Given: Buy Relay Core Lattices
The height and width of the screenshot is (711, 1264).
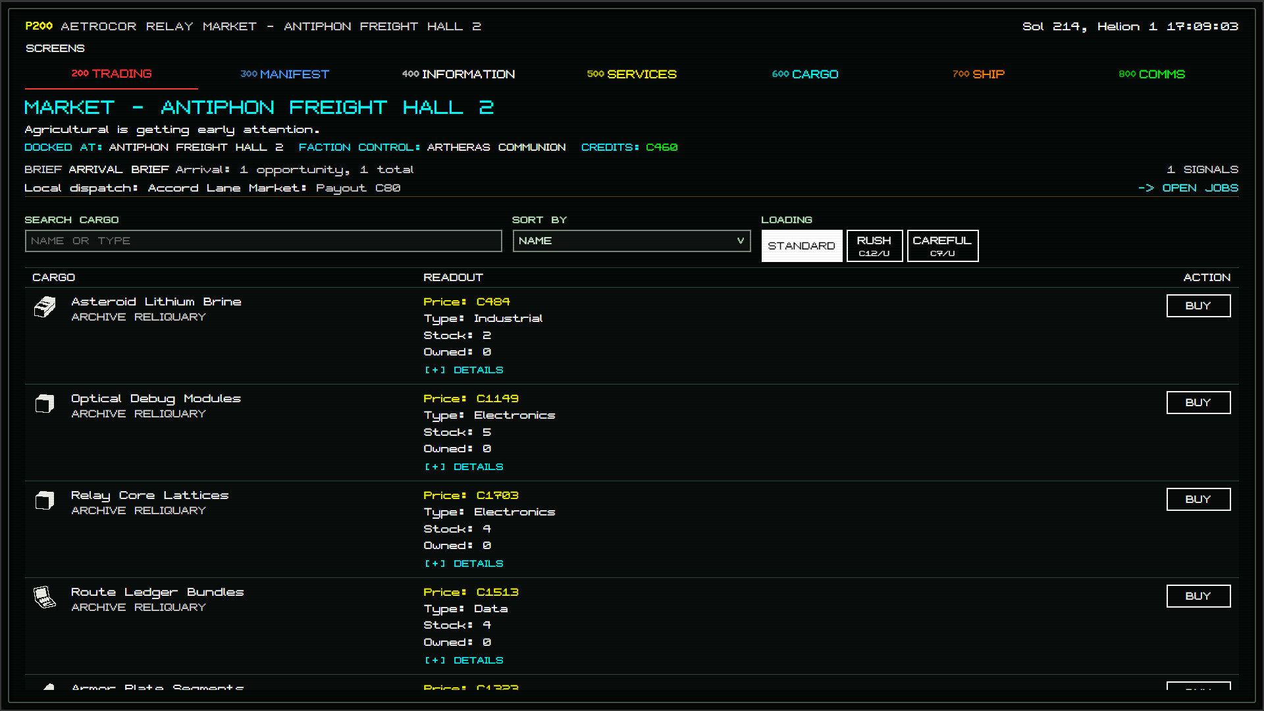Looking at the screenshot, I should click(x=1198, y=500).
